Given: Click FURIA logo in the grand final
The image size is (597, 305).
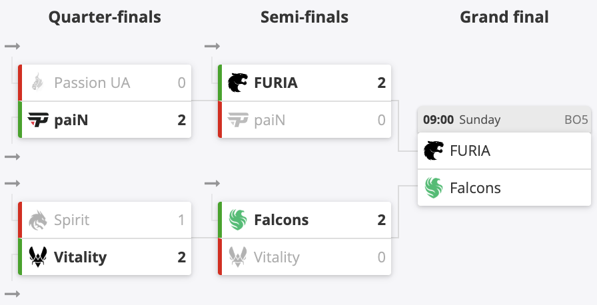Looking at the screenshot, I should (x=434, y=151).
